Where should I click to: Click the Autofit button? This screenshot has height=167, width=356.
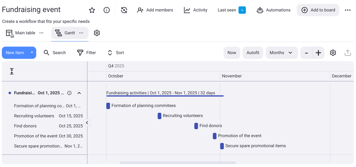point(253,53)
